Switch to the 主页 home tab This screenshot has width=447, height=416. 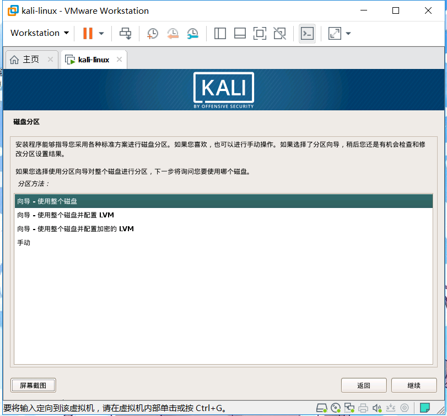31,60
